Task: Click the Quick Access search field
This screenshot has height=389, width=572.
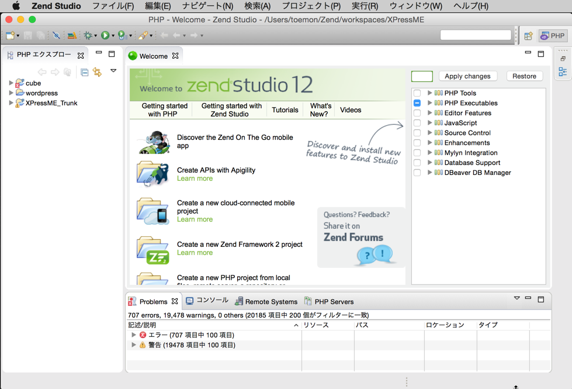Action: (x=476, y=35)
